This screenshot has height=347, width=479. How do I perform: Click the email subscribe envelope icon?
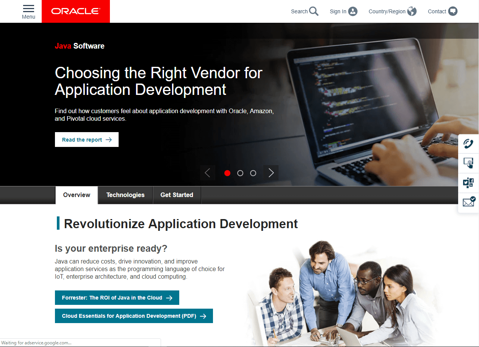coord(469,202)
